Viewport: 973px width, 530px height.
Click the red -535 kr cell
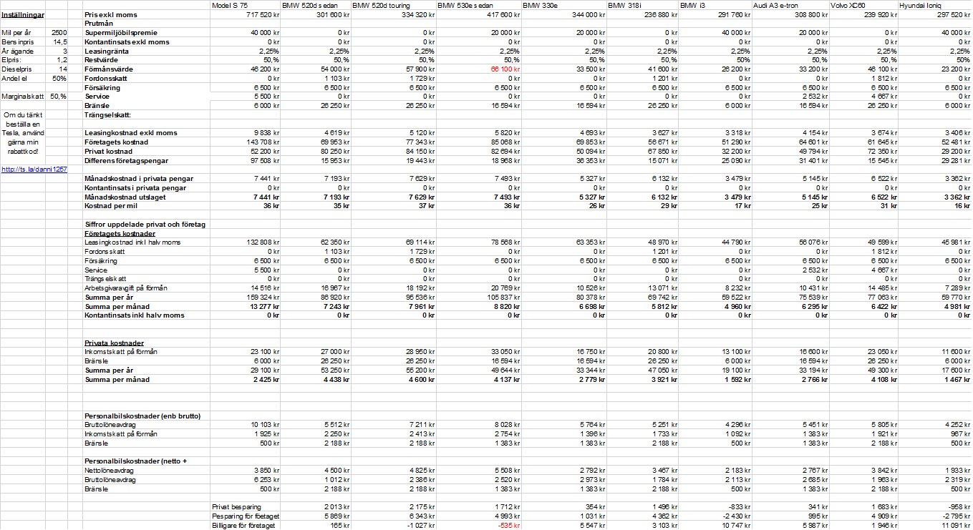(508, 526)
